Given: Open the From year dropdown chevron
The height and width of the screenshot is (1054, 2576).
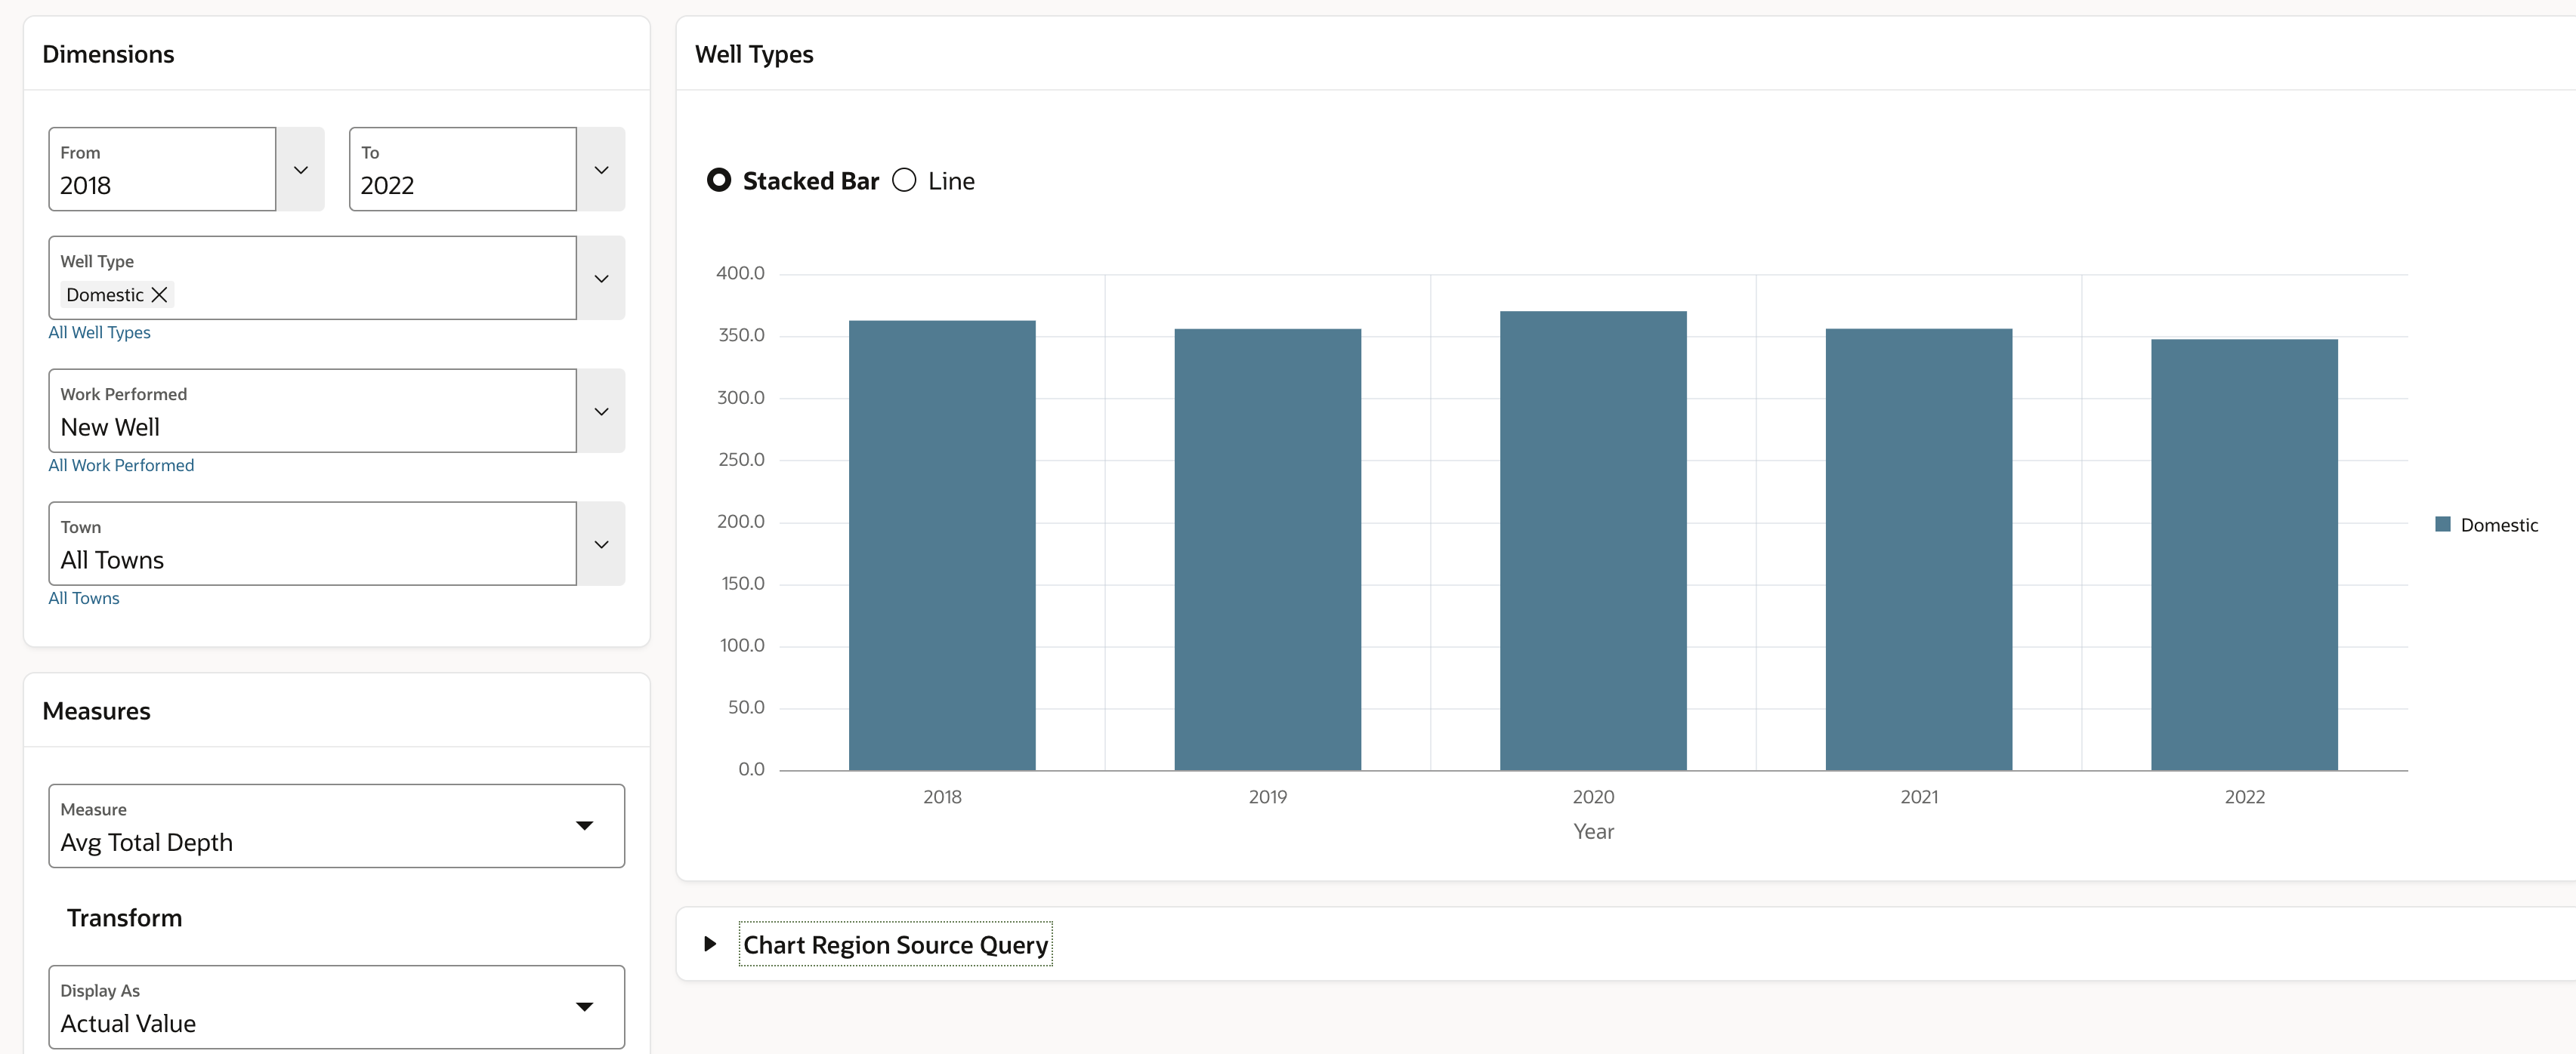Looking at the screenshot, I should [300, 170].
